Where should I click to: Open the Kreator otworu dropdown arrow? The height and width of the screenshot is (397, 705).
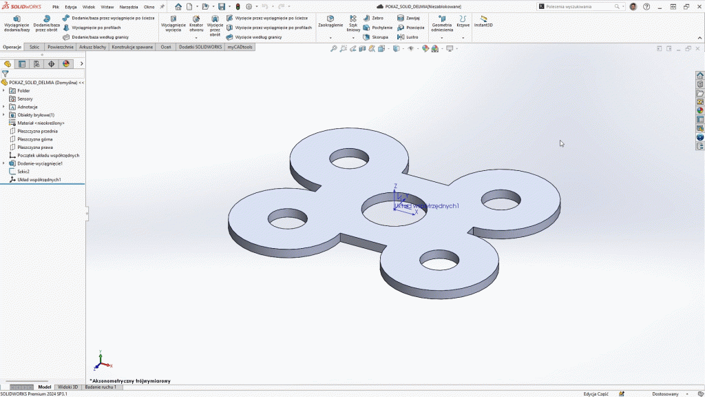point(196,38)
